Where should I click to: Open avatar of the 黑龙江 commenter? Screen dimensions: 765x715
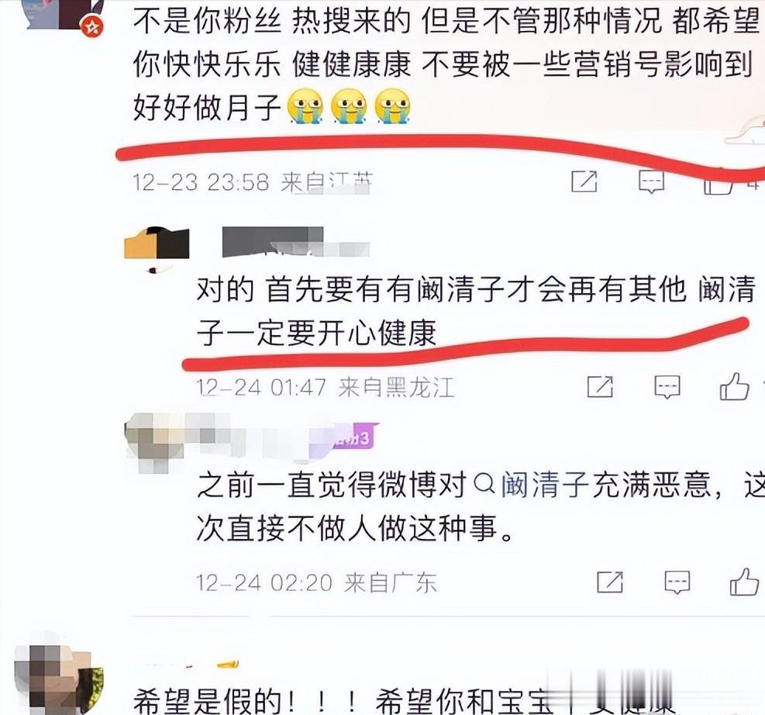[157, 243]
